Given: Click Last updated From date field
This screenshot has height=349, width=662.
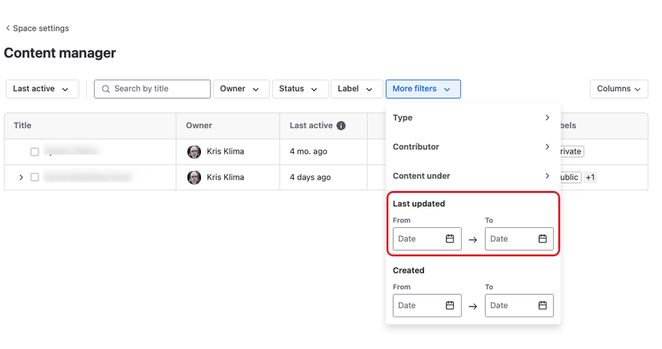Looking at the screenshot, I should (x=427, y=239).
